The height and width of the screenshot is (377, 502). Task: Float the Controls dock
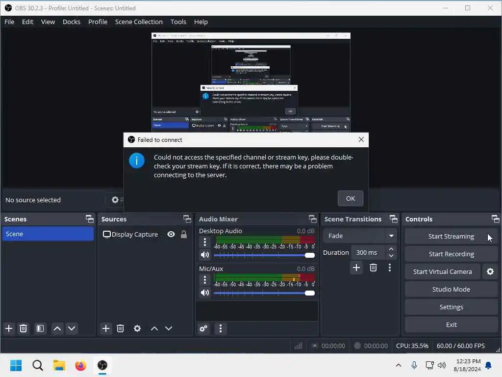(495, 219)
